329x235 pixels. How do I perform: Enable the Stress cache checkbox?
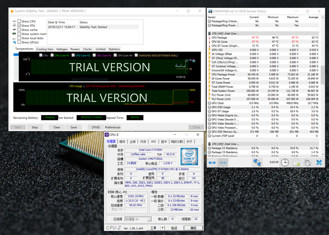click(x=19, y=30)
